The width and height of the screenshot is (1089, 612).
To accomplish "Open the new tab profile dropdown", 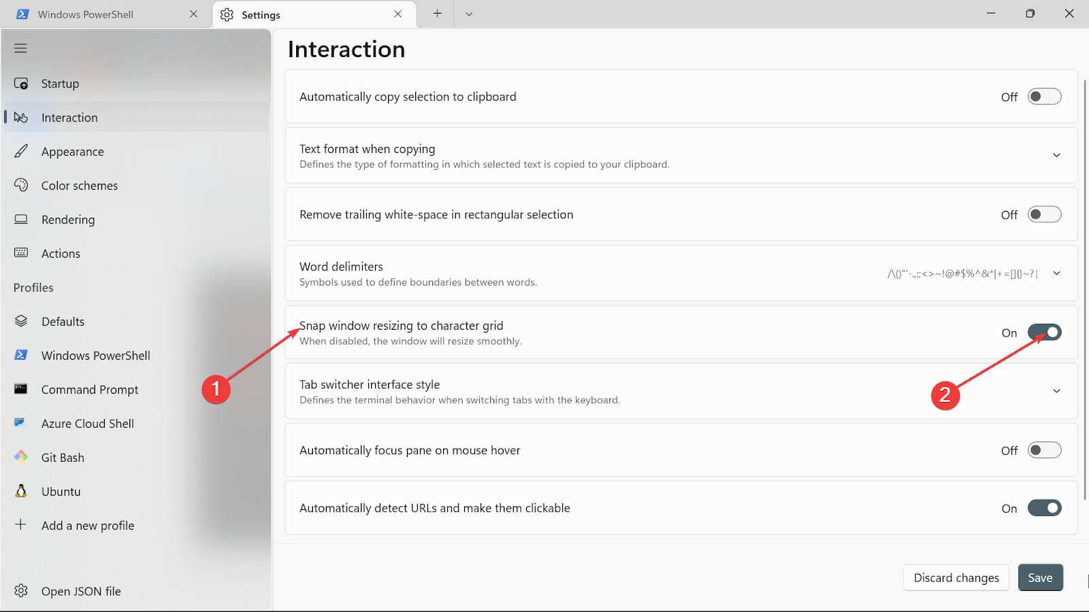I will tap(469, 14).
